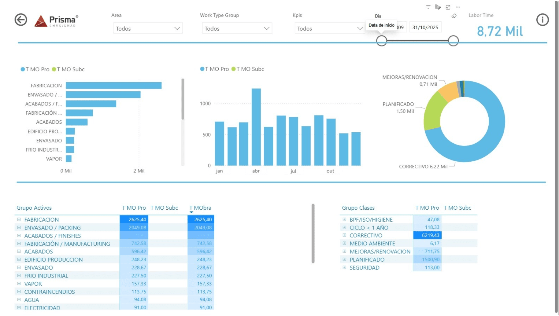Click the 31/10/2025 end date field
This screenshot has width=559, height=316.
tap(425, 27)
